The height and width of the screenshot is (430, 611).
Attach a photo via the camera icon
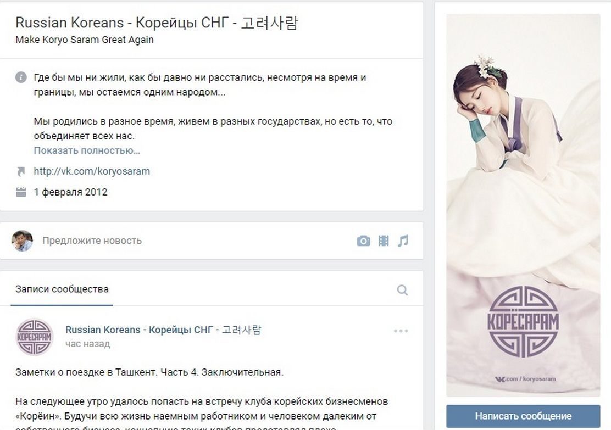[x=363, y=241]
